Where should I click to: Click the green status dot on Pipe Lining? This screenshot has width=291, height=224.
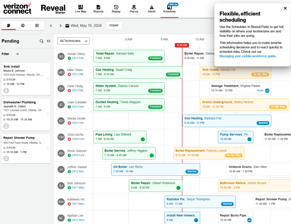143,139
